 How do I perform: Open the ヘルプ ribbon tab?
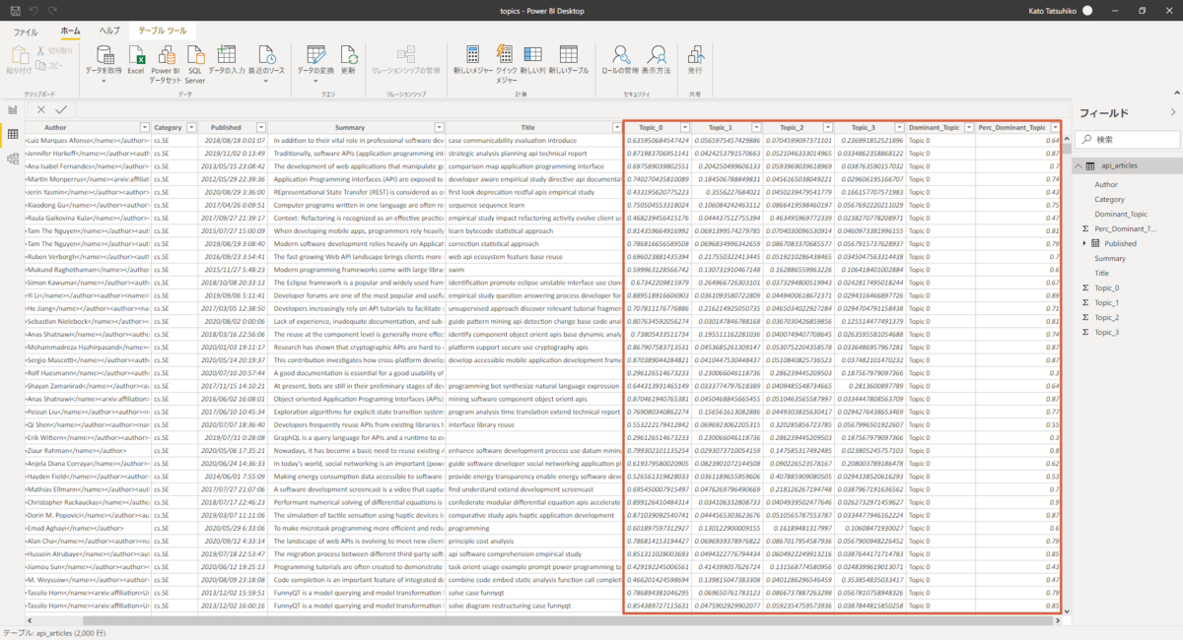click(x=109, y=32)
